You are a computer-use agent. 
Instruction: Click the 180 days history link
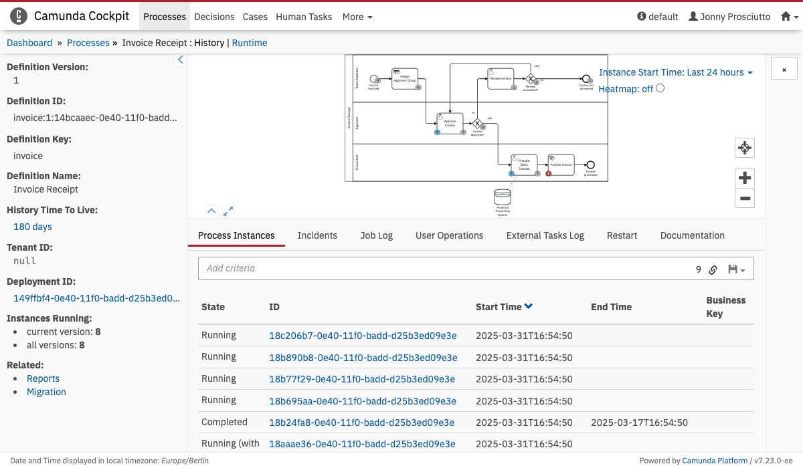coord(33,227)
